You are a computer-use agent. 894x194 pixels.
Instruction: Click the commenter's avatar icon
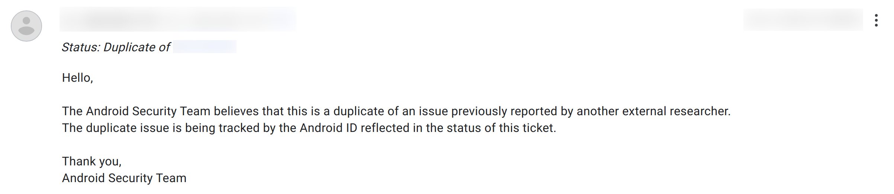[26, 26]
